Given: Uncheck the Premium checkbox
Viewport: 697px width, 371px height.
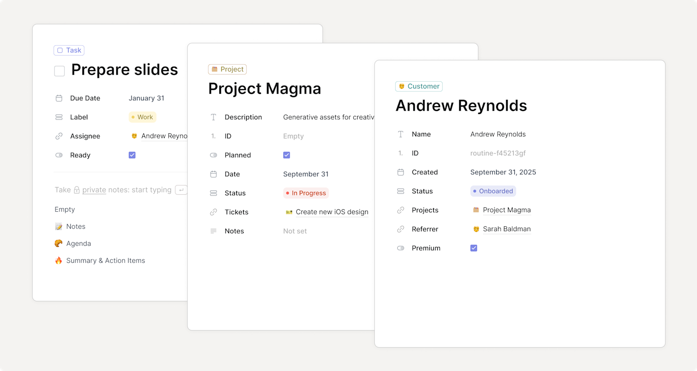Looking at the screenshot, I should [474, 248].
